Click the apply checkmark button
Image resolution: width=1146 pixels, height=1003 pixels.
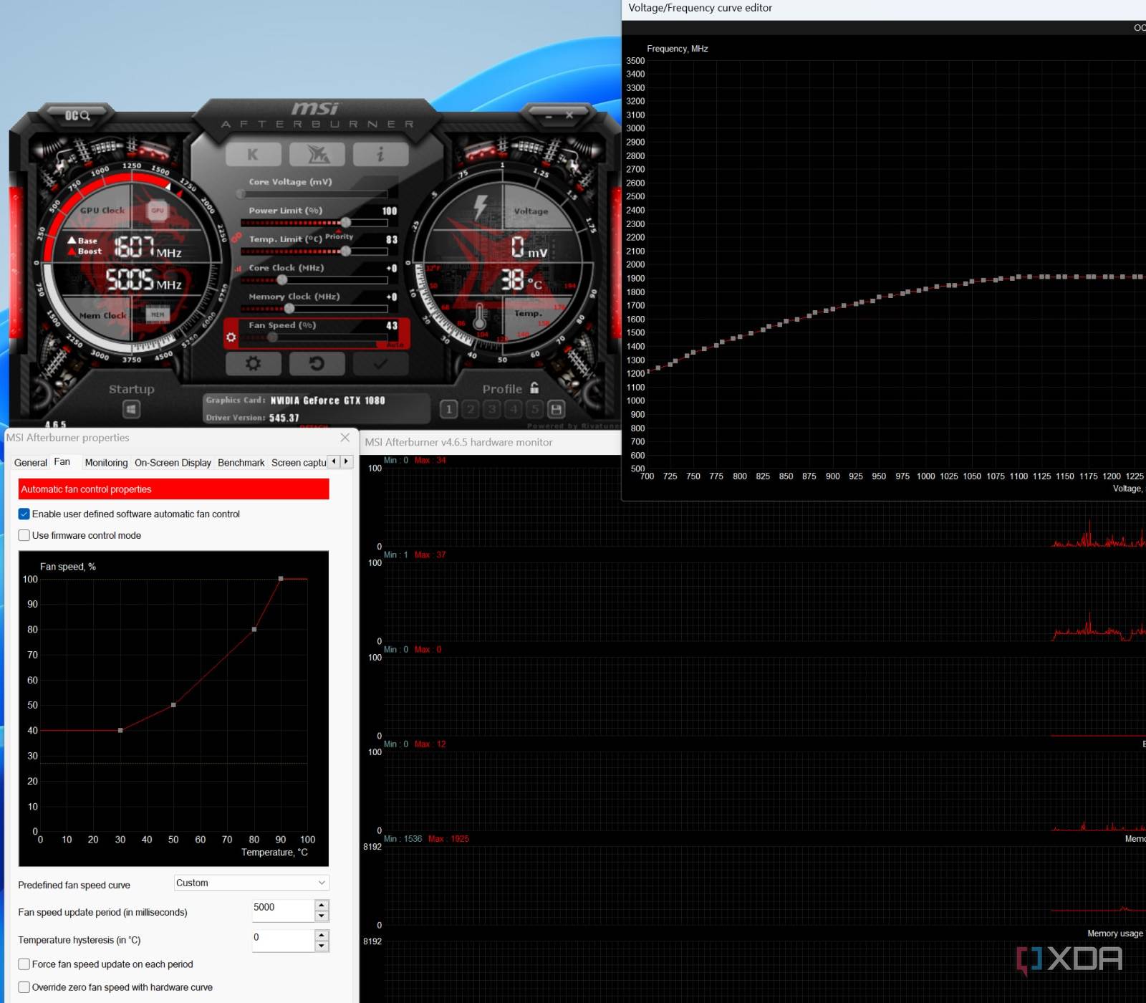(380, 364)
